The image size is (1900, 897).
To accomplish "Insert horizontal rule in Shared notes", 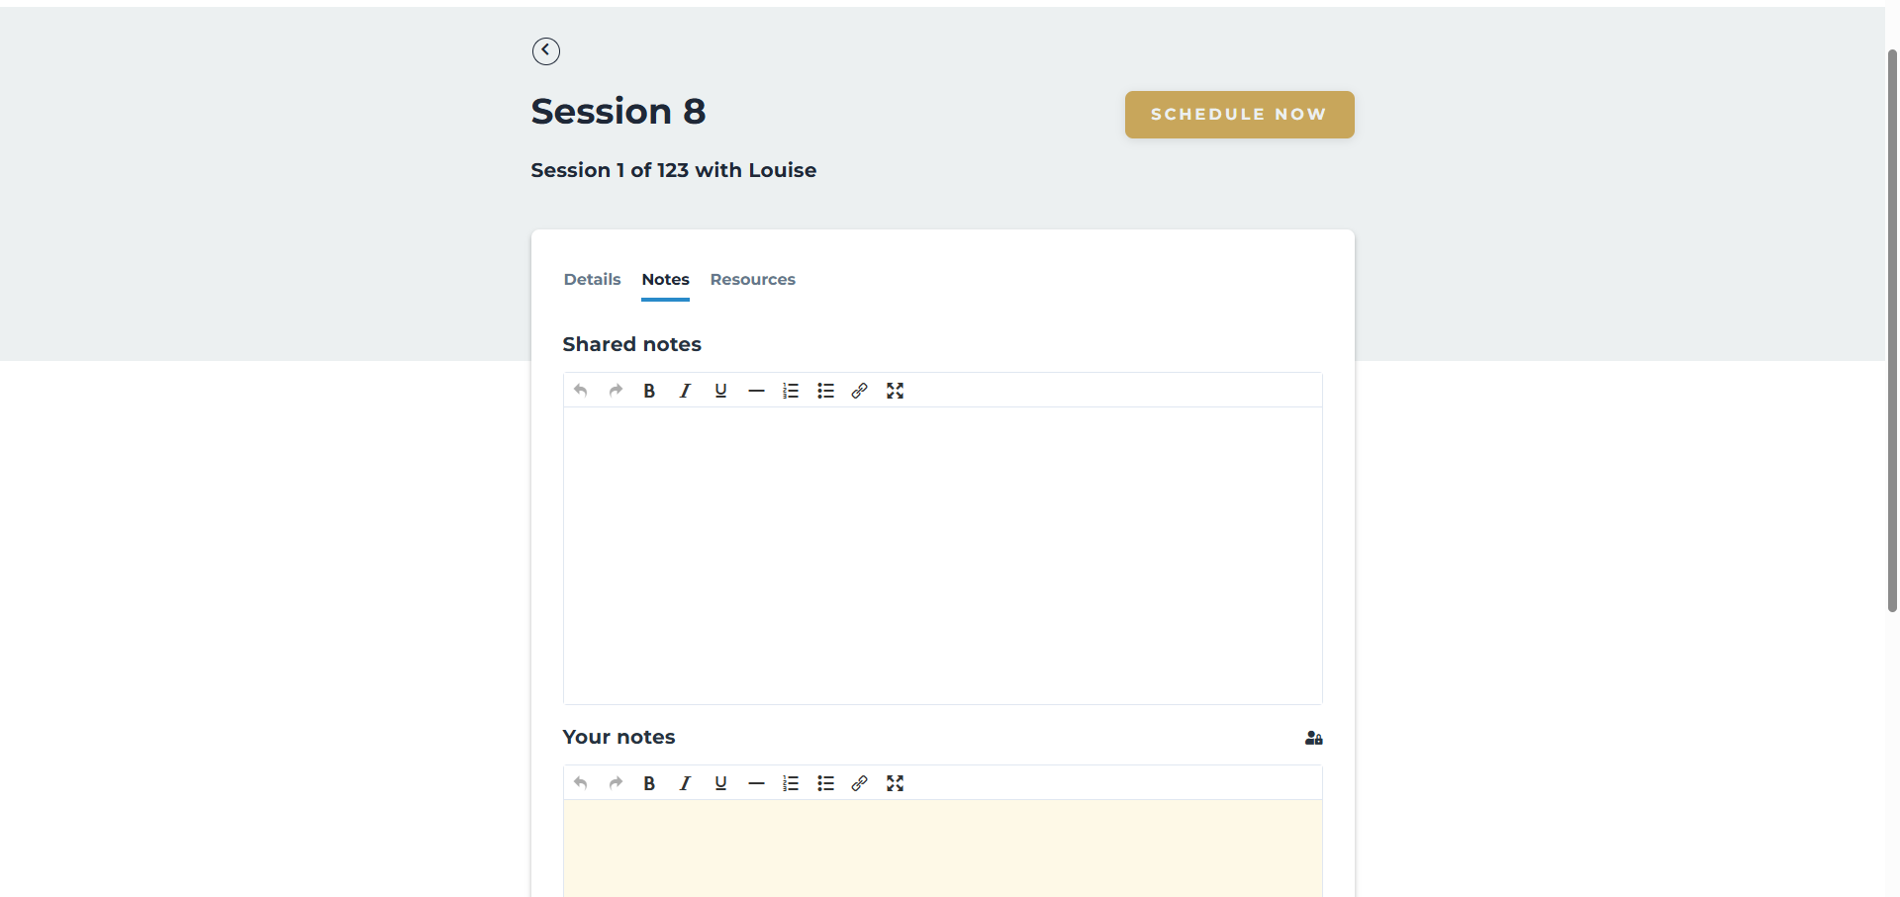I will (756, 391).
